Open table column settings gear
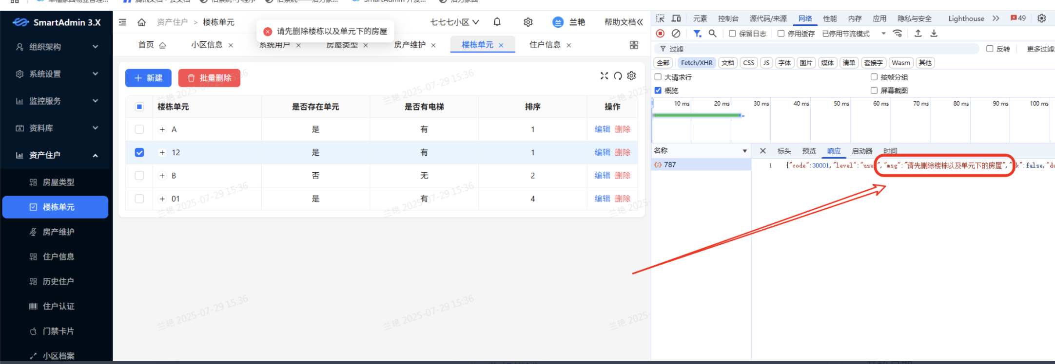Image resolution: width=1055 pixels, height=364 pixels. tap(631, 75)
